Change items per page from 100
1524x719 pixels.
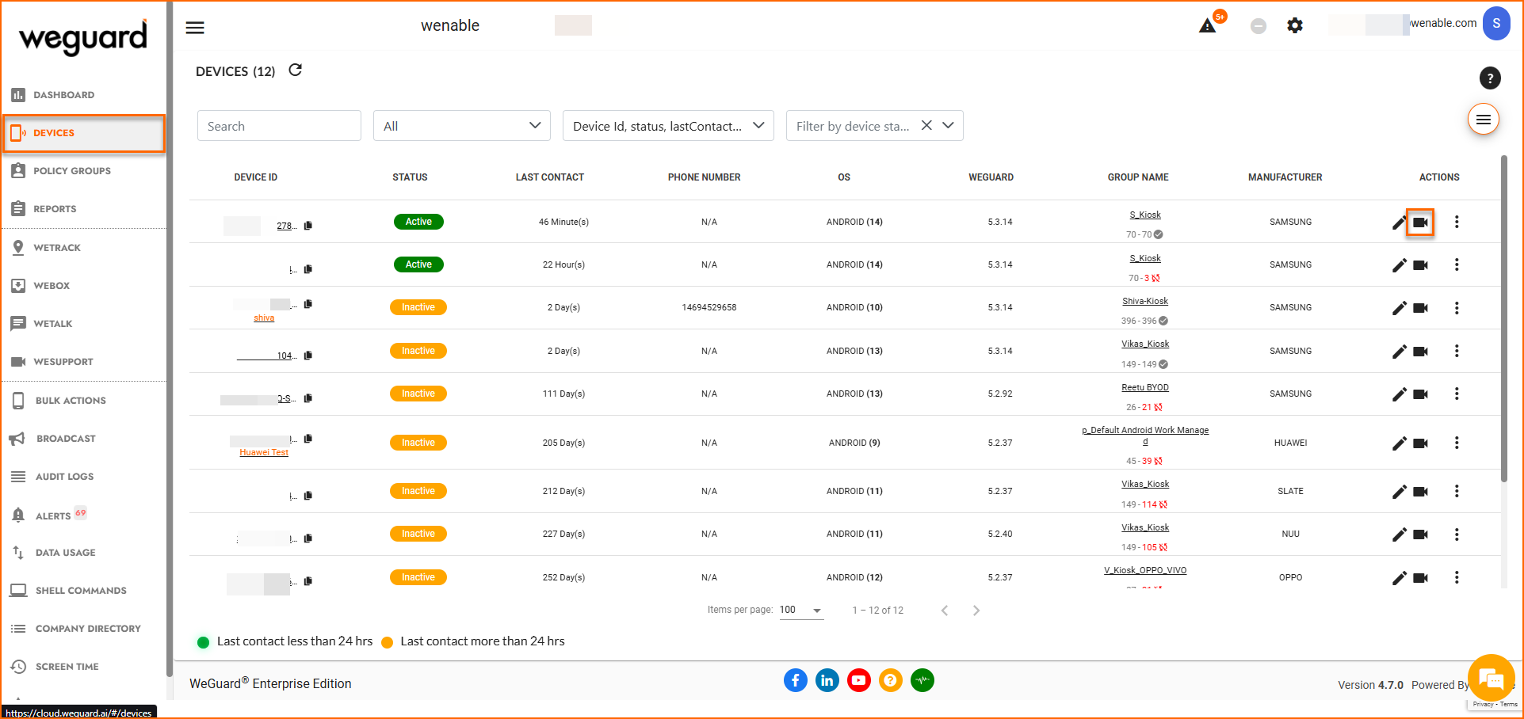(801, 611)
